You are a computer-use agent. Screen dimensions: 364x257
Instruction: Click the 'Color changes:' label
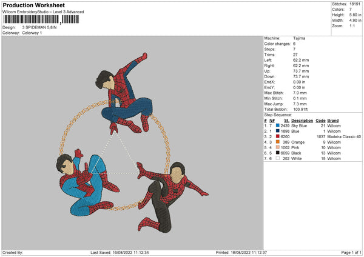(x=277, y=44)
